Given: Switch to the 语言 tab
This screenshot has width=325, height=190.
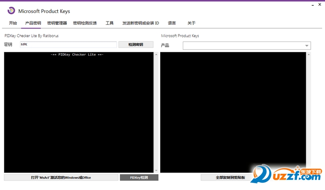Looking at the screenshot, I should point(172,23).
